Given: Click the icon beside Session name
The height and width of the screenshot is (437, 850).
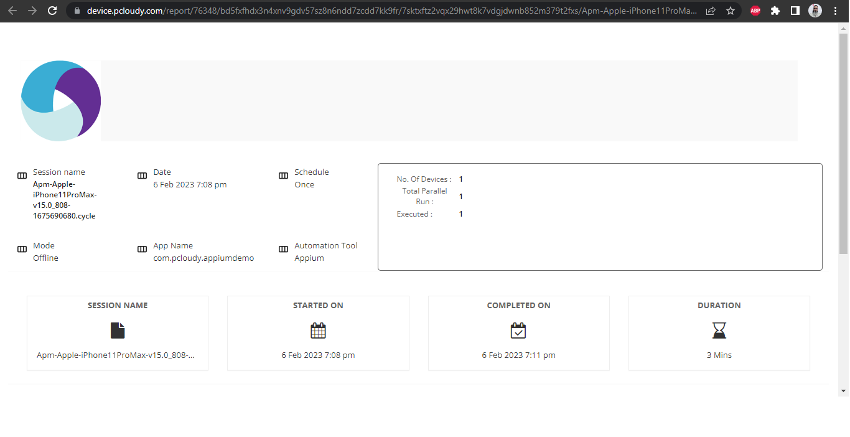Looking at the screenshot, I should tap(22, 176).
